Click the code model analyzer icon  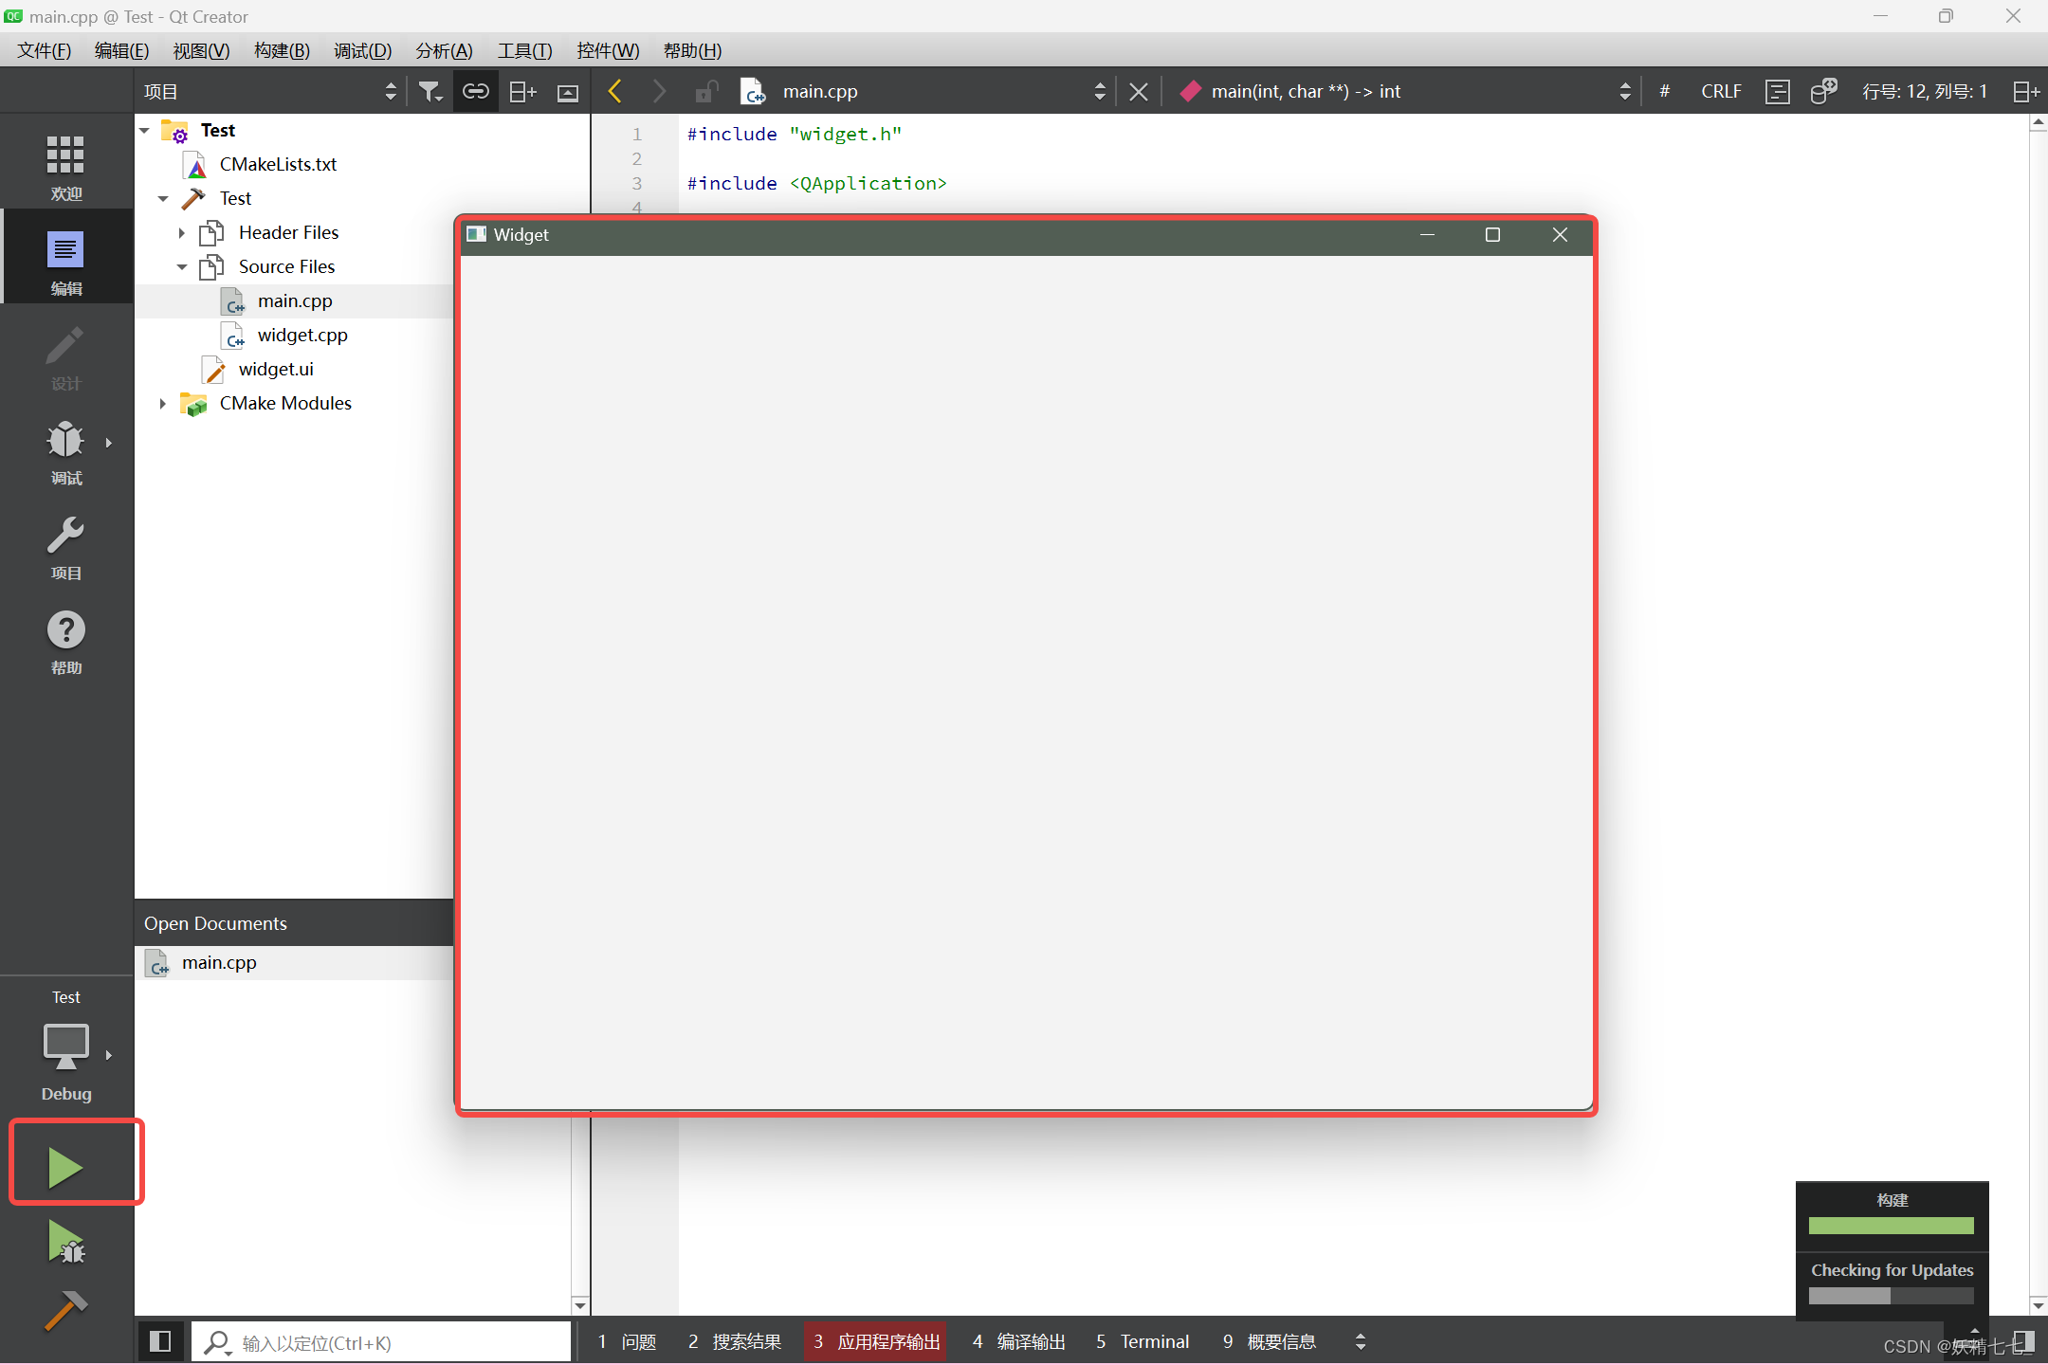point(1823,91)
